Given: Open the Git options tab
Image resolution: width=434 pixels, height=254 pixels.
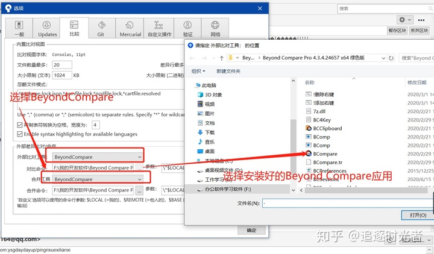Looking at the screenshot, I should click(102, 28).
